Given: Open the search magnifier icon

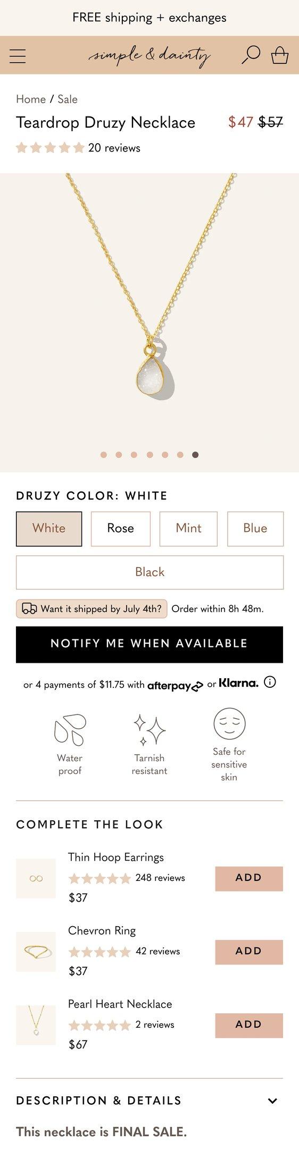Looking at the screenshot, I should tap(251, 55).
